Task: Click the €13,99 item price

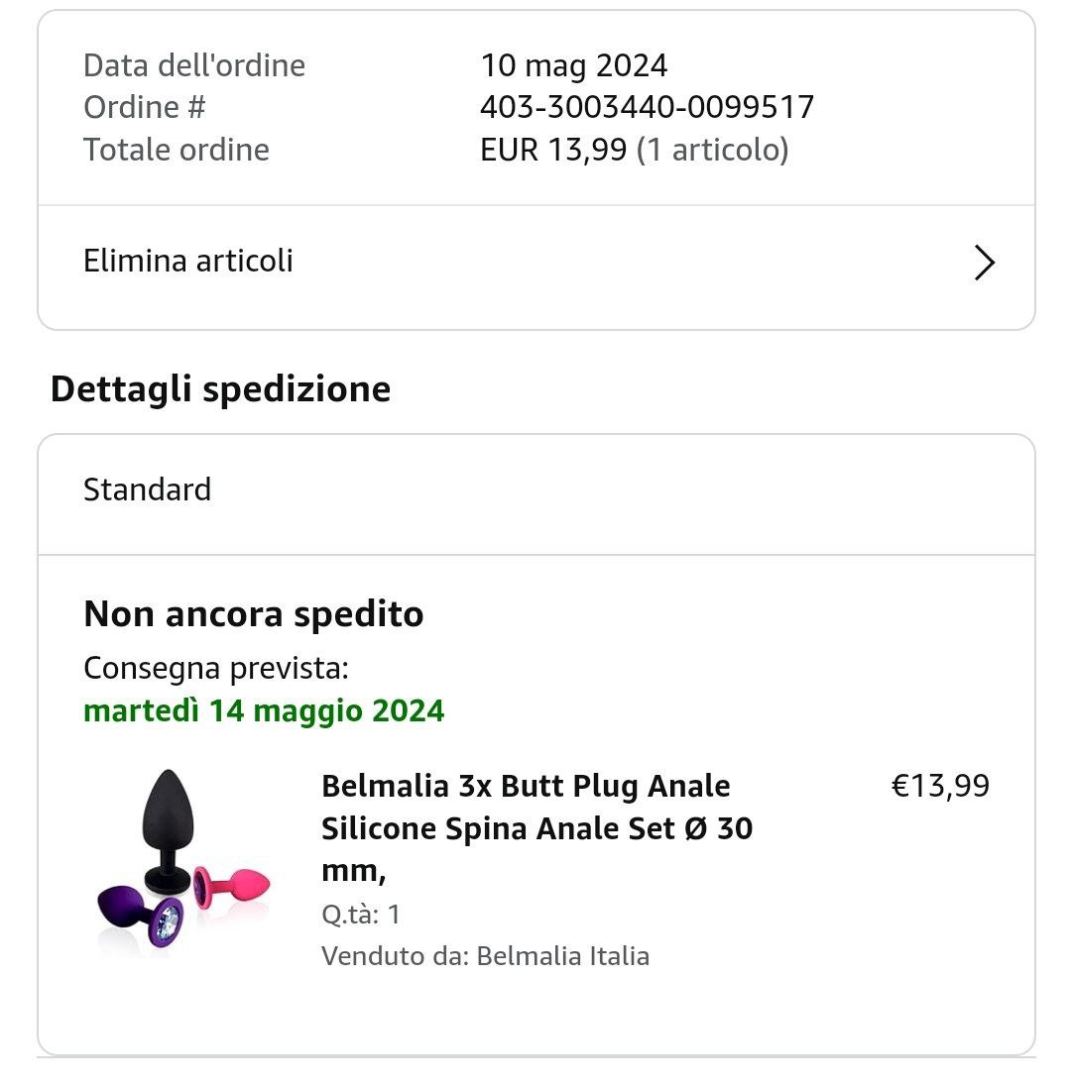Action: [940, 786]
